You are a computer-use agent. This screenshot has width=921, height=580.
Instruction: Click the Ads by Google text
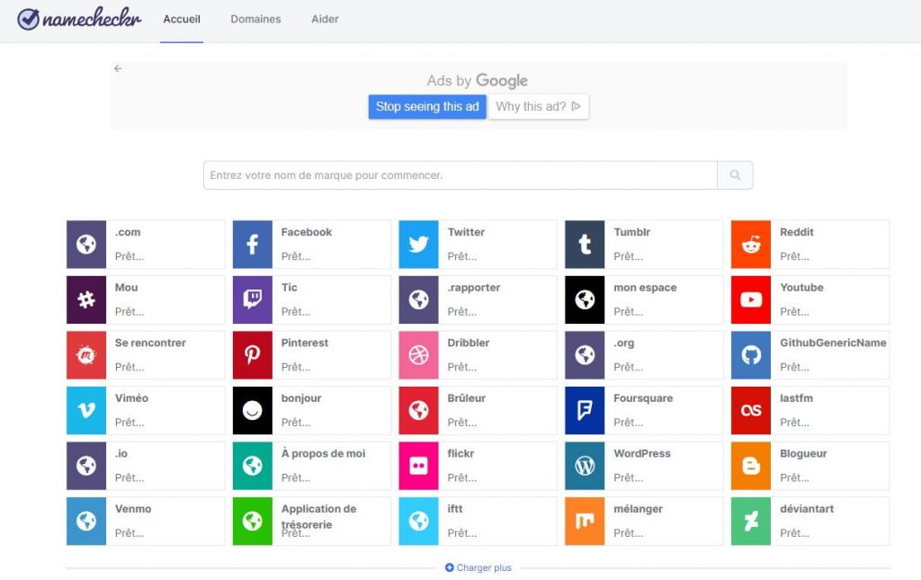pos(478,80)
